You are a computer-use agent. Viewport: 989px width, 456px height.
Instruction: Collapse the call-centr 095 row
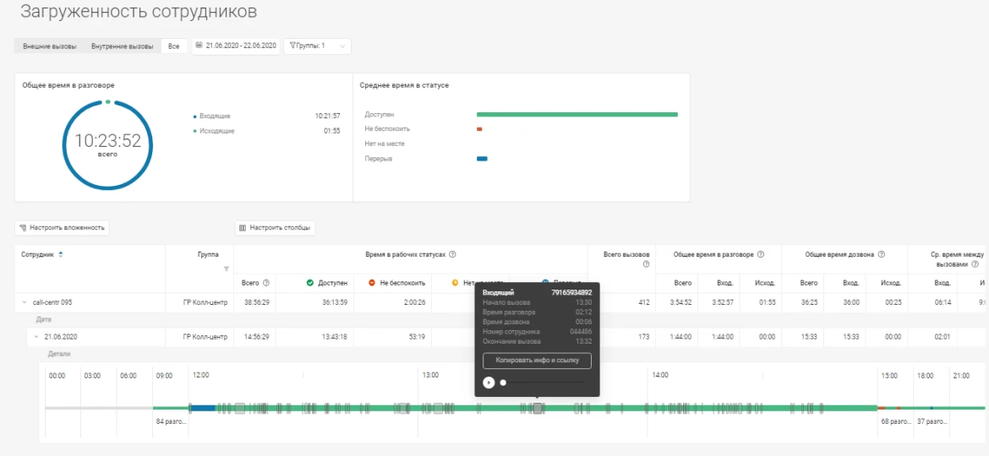24,302
